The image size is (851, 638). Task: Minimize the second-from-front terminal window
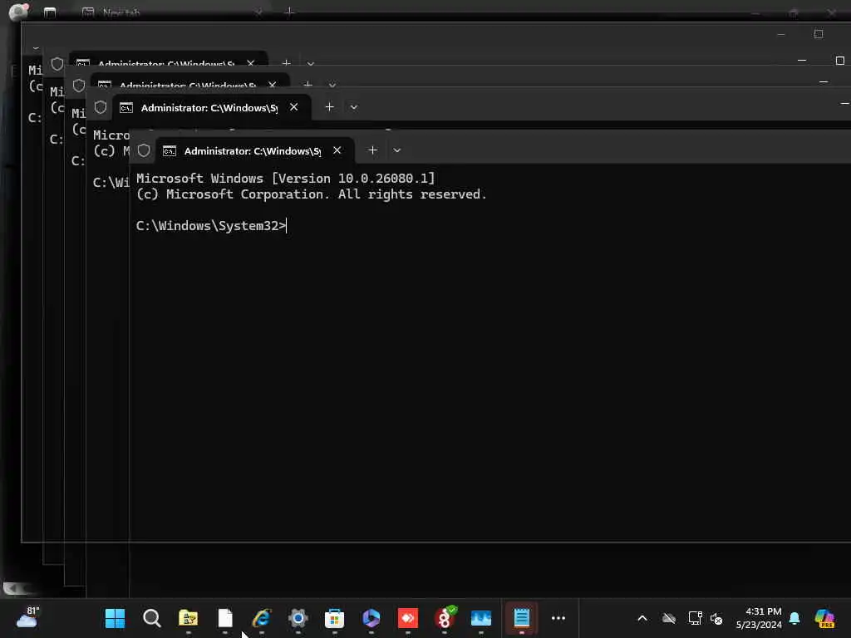(x=844, y=103)
